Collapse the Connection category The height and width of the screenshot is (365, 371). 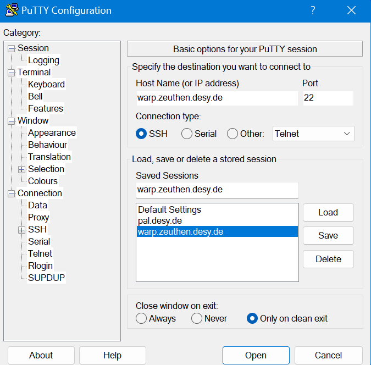point(11,193)
